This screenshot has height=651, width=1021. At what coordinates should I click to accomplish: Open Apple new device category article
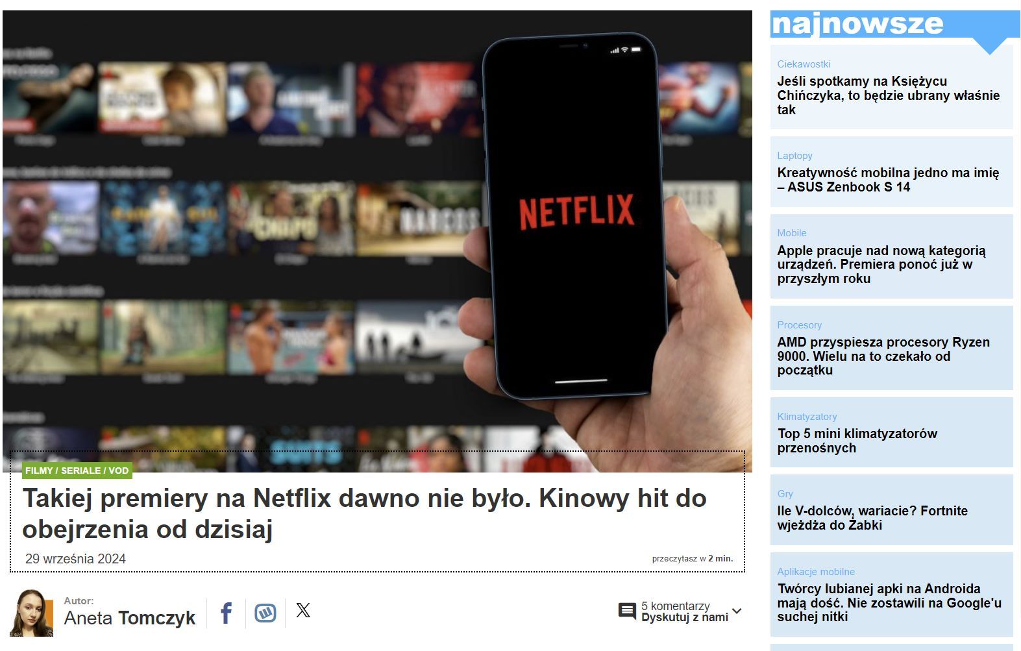[x=881, y=264]
